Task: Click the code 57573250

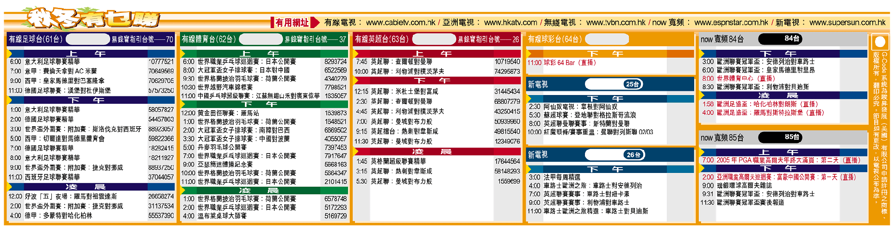Action: (161, 90)
